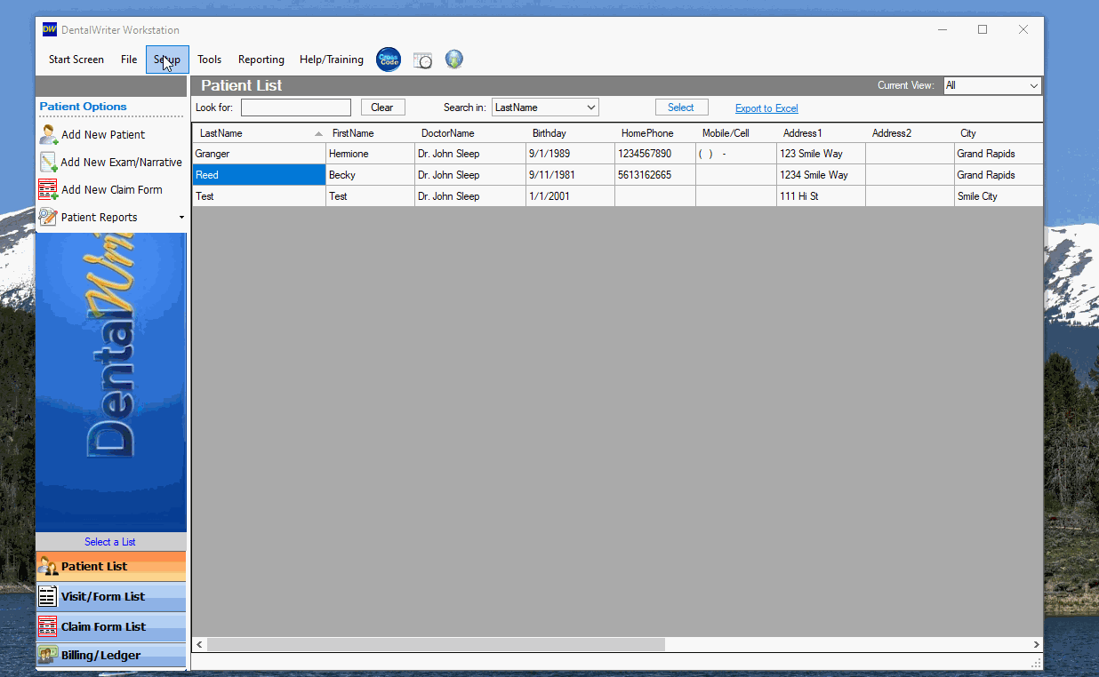Open the Reporting menu
1099x677 pixels.
pyautogui.click(x=261, y=60)
